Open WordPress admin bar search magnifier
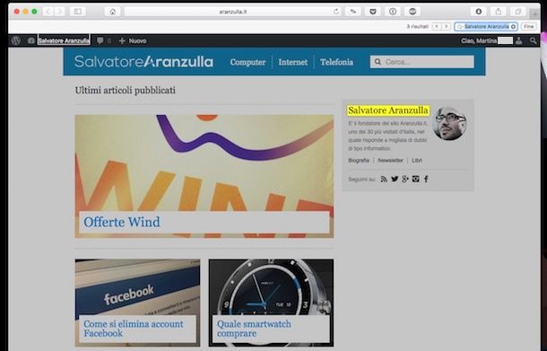This screenshot has height=351, width=547. (533, 40)
